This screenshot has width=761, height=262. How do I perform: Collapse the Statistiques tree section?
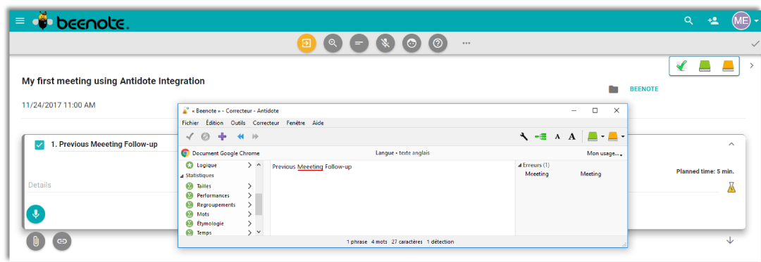click(182, 176)
